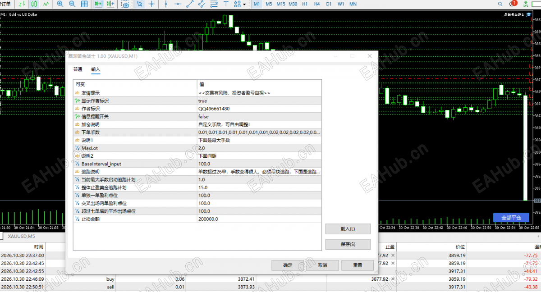Select the horizontal line drawing tool
The image size is (541, 292).
pos(178,4)
